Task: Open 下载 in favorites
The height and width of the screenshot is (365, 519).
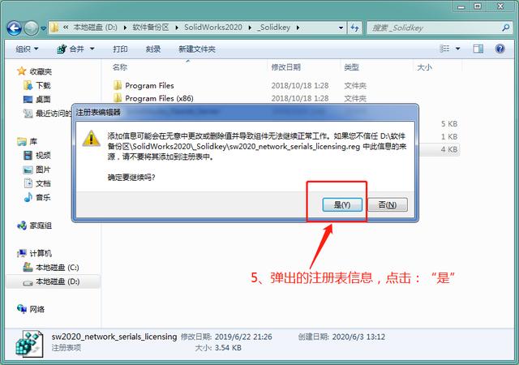Action: 43,85
